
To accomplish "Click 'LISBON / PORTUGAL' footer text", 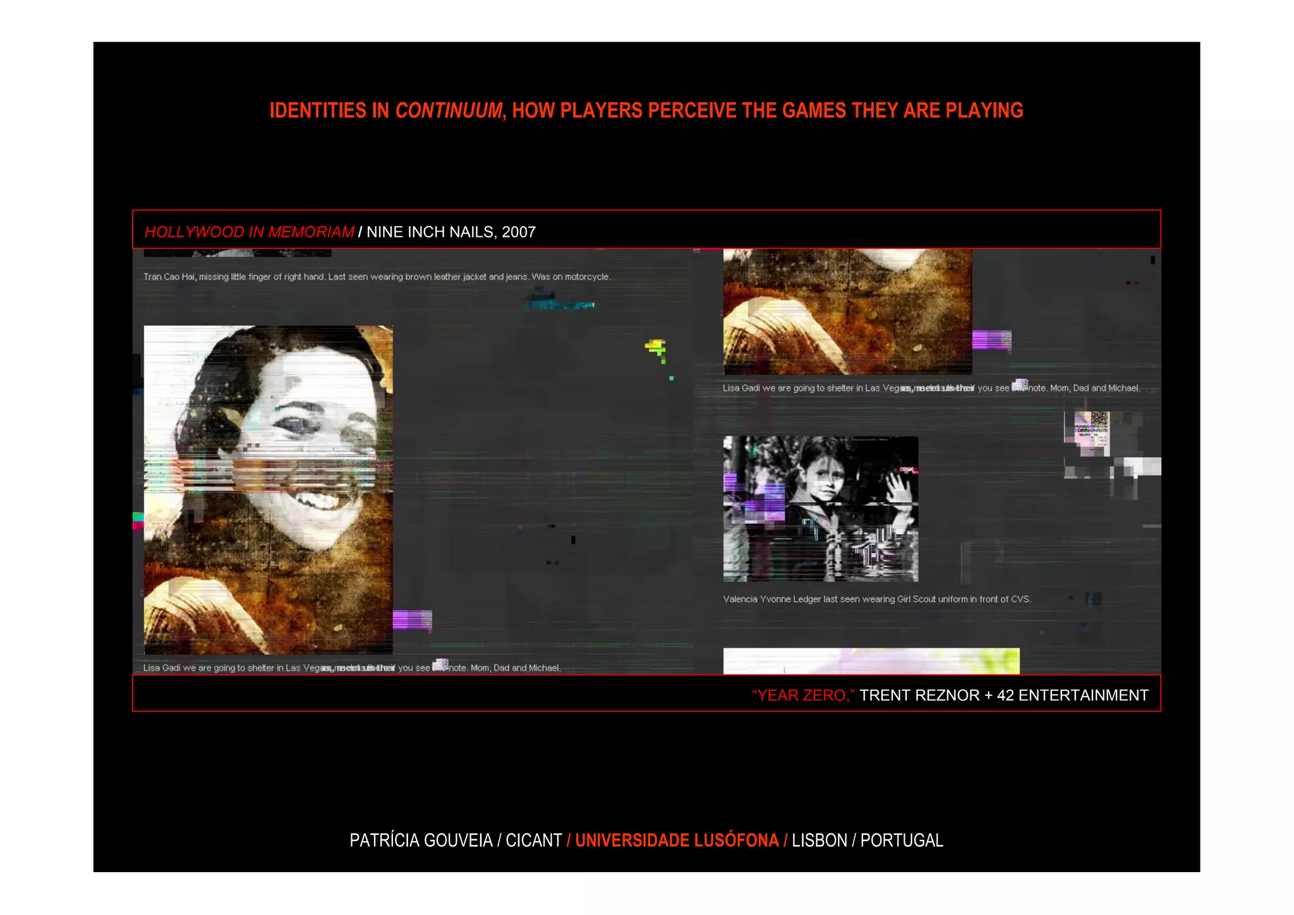I will tap(868, 840).
